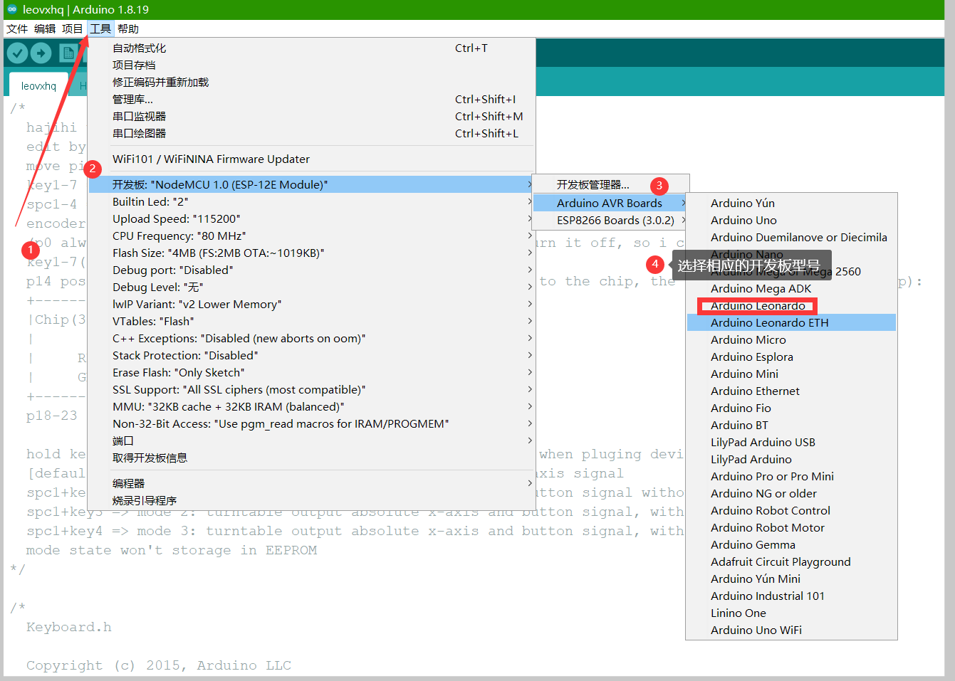This screenshot has height=681, width=955.
Task: Select Arduino Uno board
Action: click(791, 221)
